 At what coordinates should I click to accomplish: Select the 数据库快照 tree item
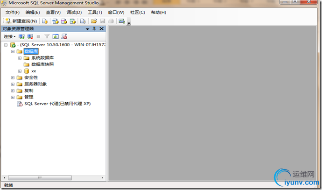click(x=42, y=64)
